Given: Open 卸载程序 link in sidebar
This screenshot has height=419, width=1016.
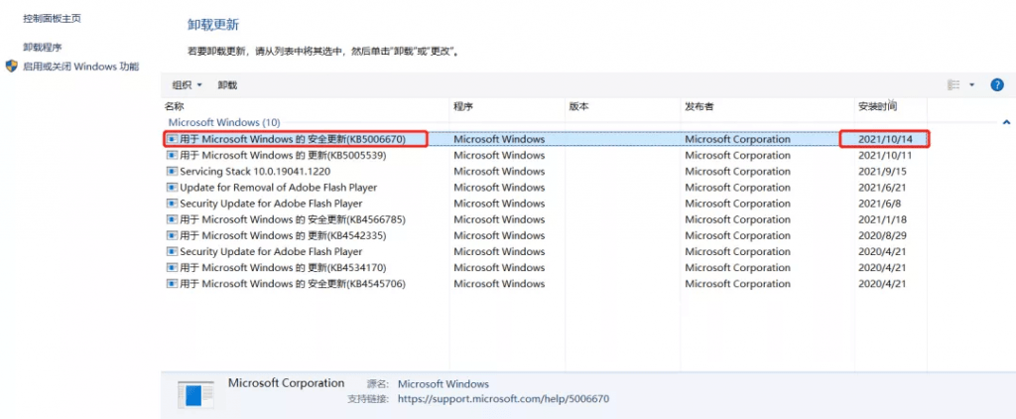Looking at the screenshot, I should pos(42,48).
